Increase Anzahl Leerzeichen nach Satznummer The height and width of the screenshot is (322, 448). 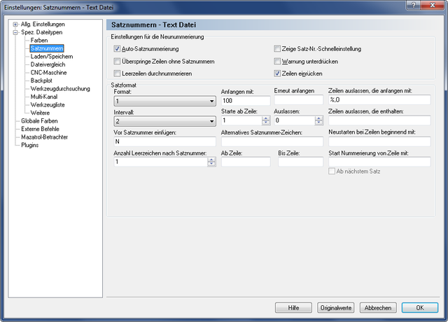tap(211, 160)
